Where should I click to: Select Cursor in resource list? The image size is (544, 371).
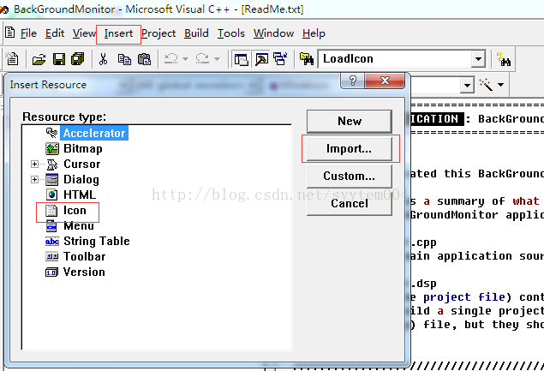coord(82,164)
